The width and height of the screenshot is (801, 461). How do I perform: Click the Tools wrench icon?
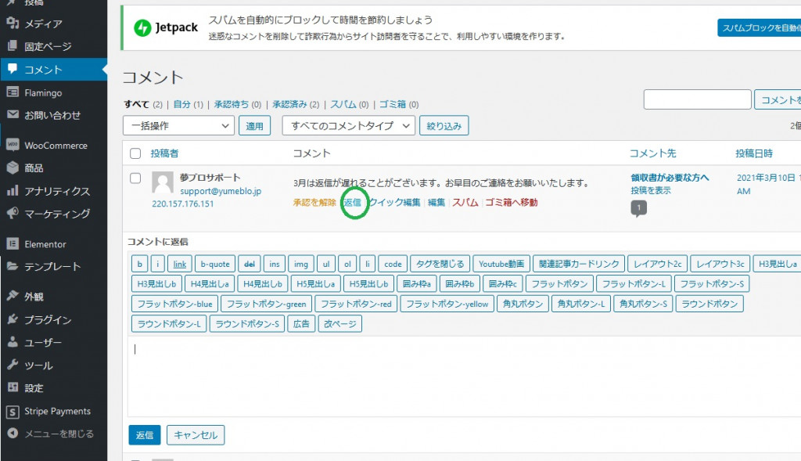point(13,365)
